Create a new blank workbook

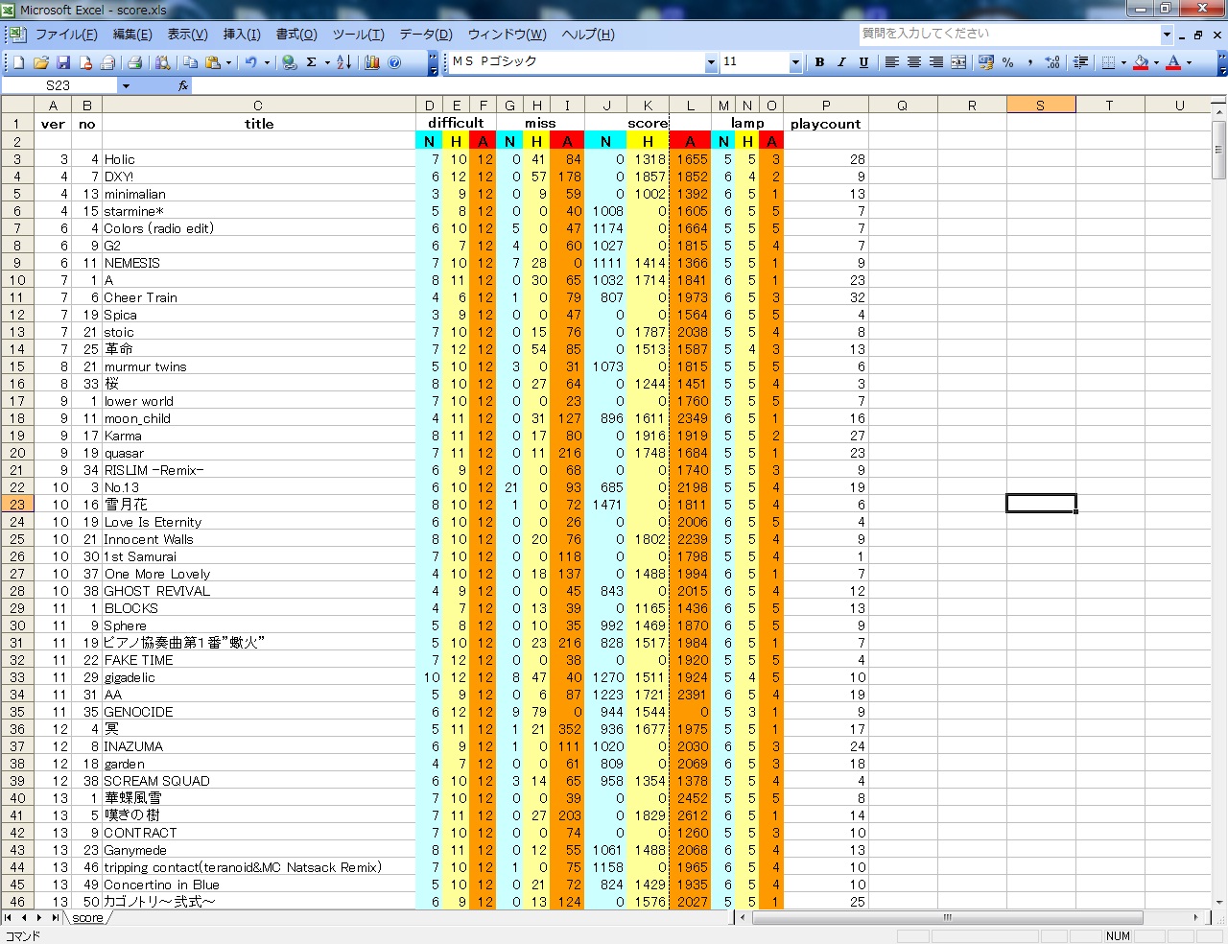pyautogui.click(x=18, y=62)
